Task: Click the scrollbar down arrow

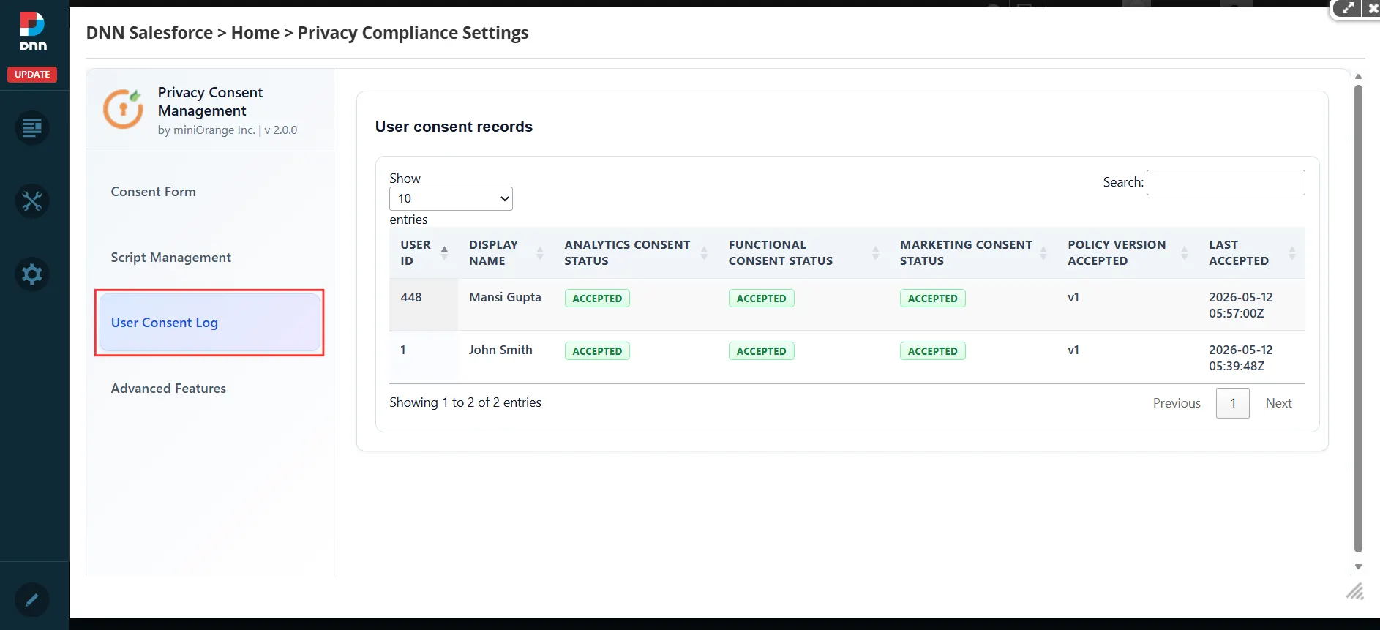Action: click(x=1358, y=566)
